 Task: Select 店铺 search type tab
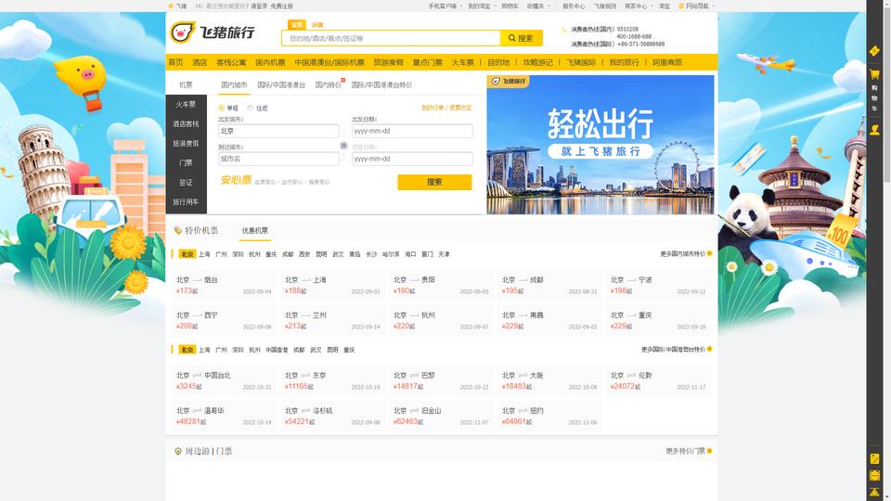(x=317, y=25)
